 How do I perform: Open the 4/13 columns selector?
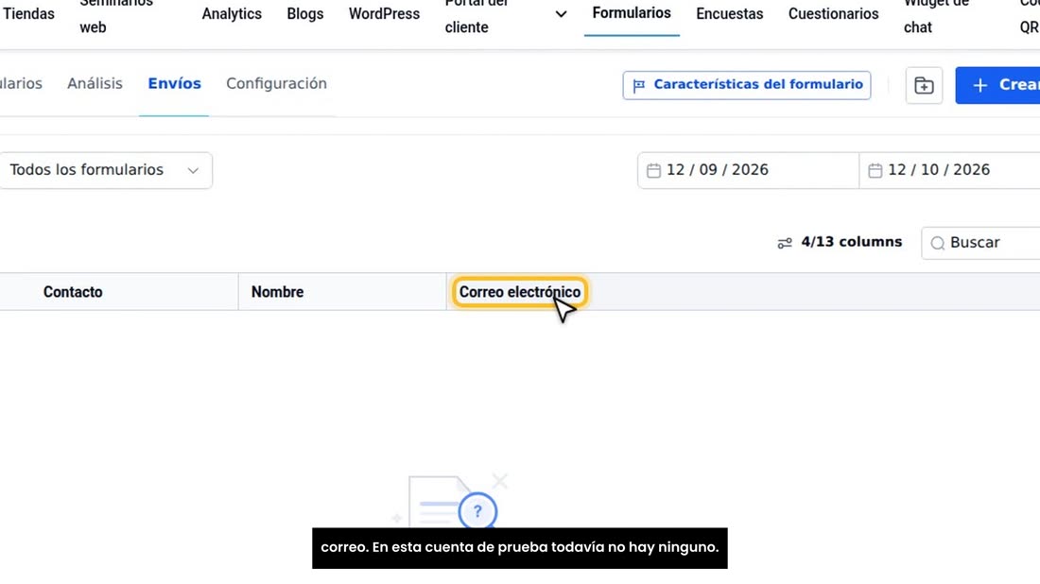point(840,242)
